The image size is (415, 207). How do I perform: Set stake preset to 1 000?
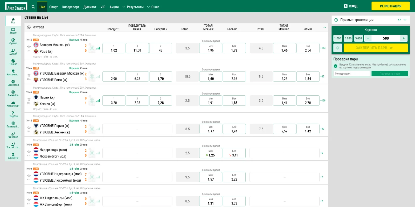click(x=338, y=38)
